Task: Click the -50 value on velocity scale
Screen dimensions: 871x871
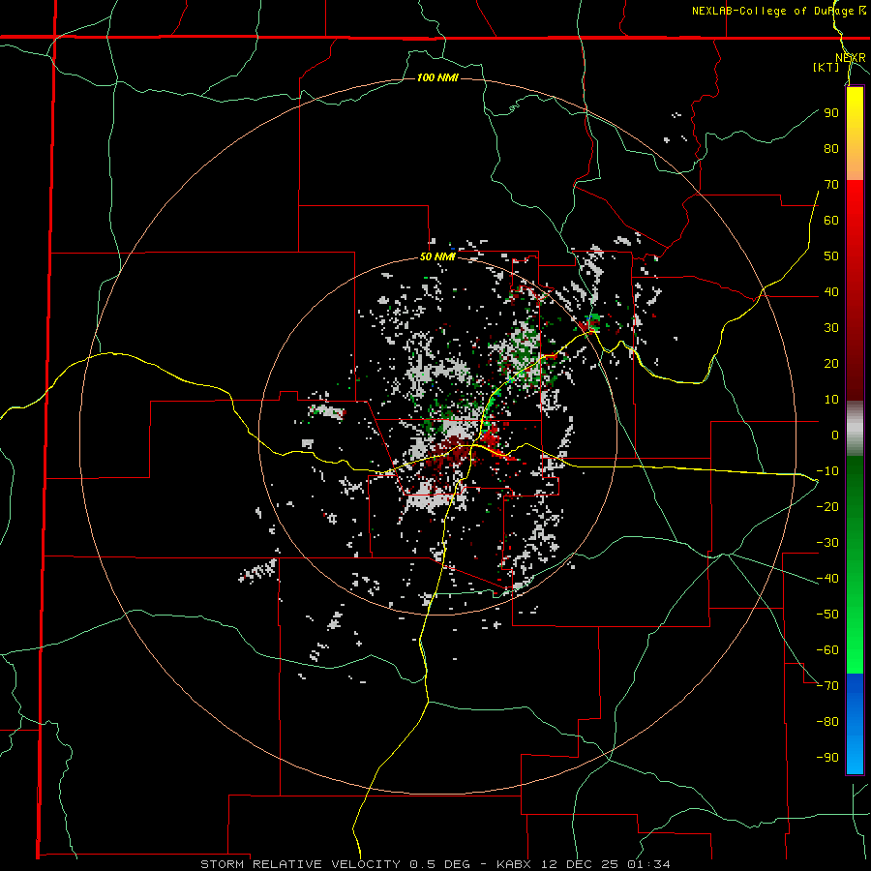Action: 827,615
